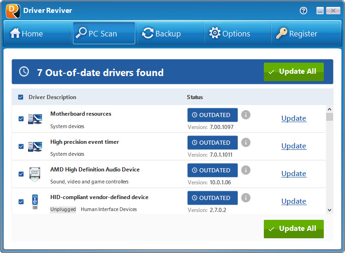Viewport: 345px width, 253px height.
Task: Select version text 7.0.1.1011
Action: 221,155
